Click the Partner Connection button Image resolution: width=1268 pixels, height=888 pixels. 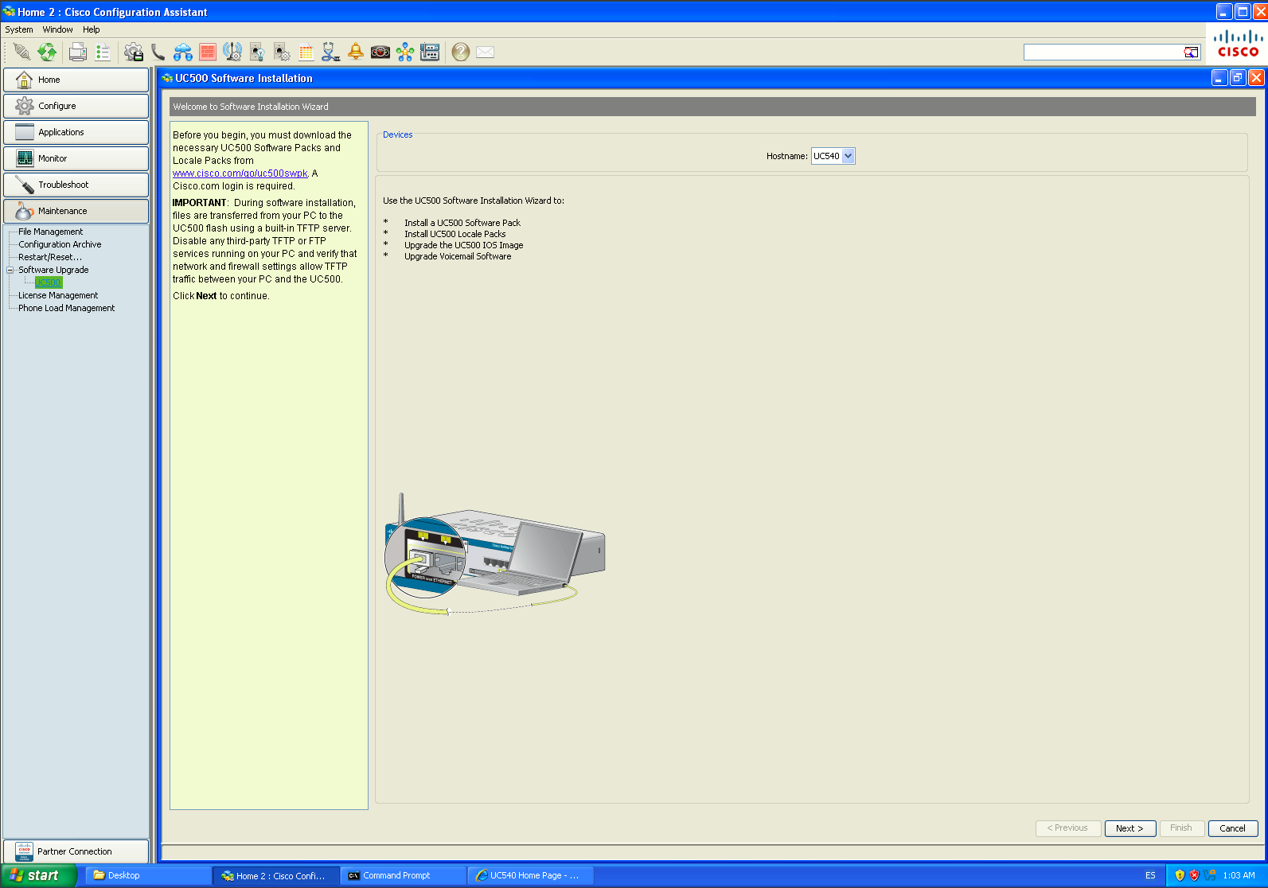tap(76, 851)
